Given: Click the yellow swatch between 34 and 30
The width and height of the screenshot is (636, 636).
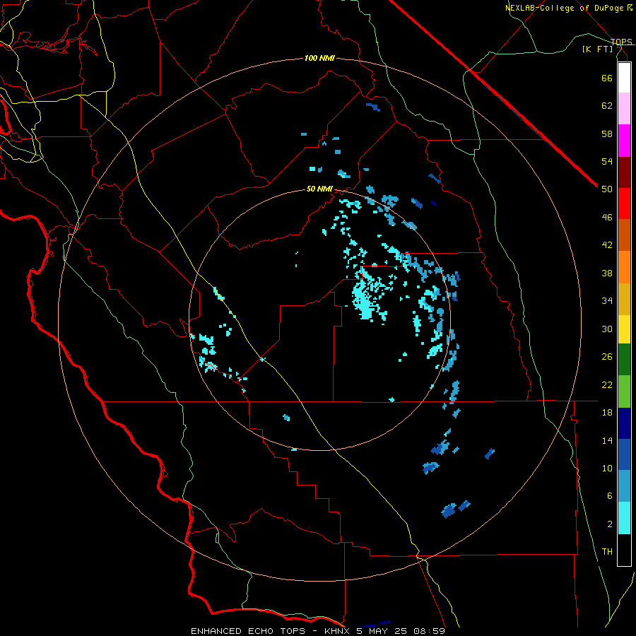Looking at the screenshot, I should (624, 329).
